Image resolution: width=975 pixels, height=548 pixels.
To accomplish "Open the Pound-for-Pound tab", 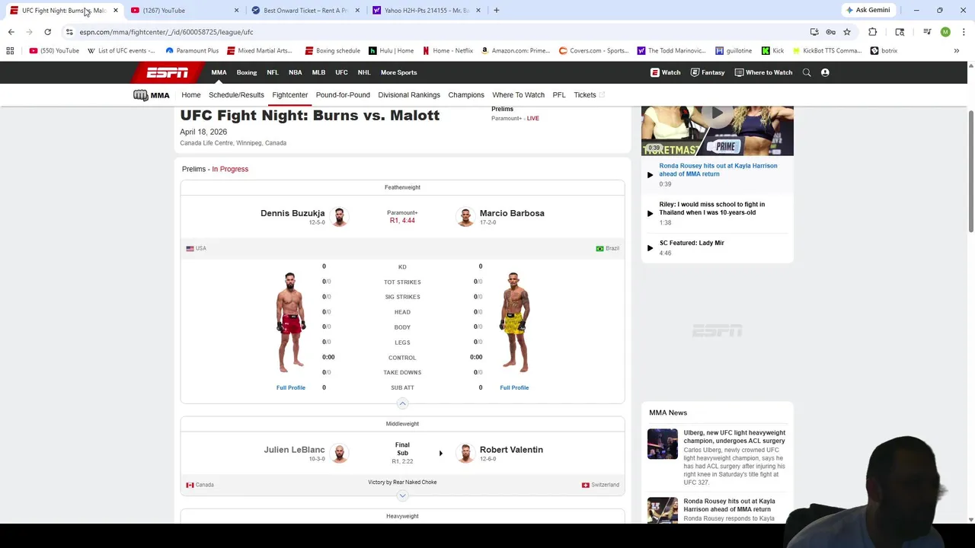I will click(x=343, y=95).
